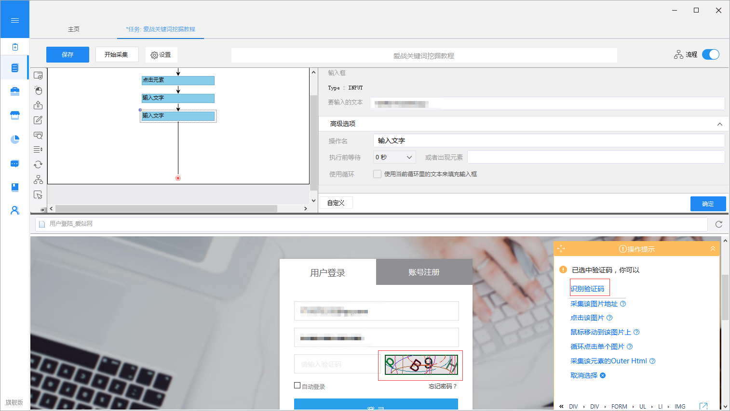
Task: Switch to 账号注册 tab on webpage
Action: click(424, 272)
